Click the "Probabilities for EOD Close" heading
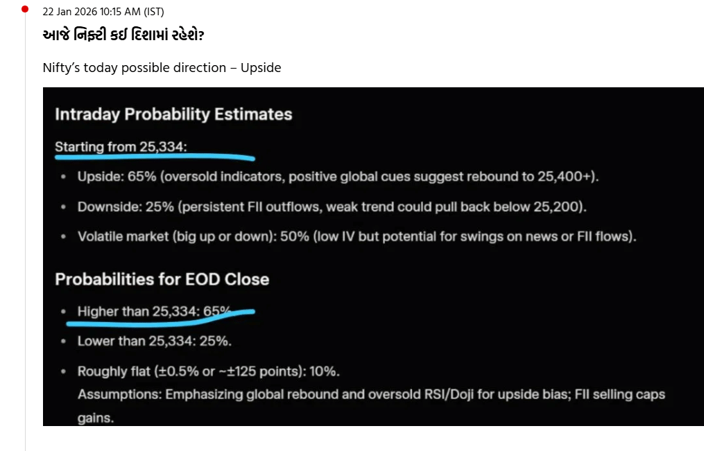Screen dimensions: 704x451 click(162, 279)
